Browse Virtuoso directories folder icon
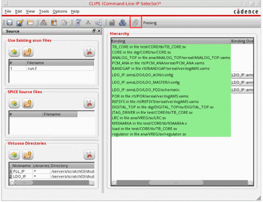Screen dimensions: 263x202 tap(28, 155)
